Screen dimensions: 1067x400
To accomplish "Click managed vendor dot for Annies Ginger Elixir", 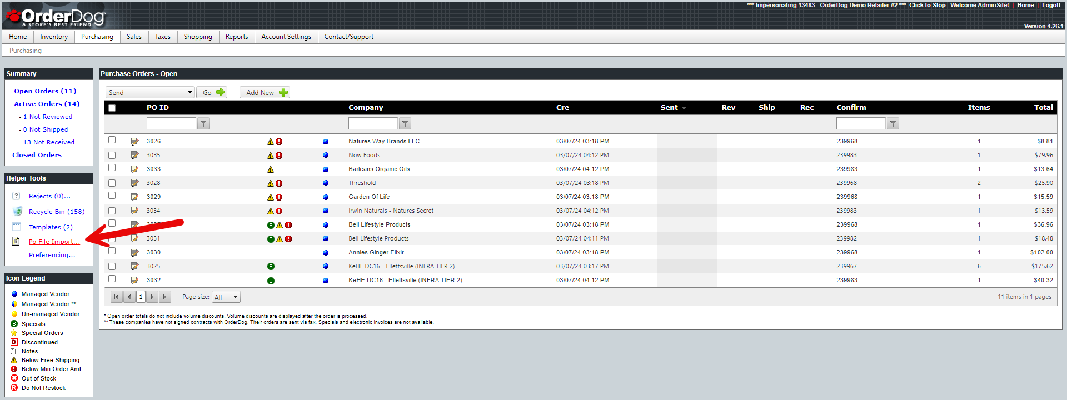I will tap(326, 253).
